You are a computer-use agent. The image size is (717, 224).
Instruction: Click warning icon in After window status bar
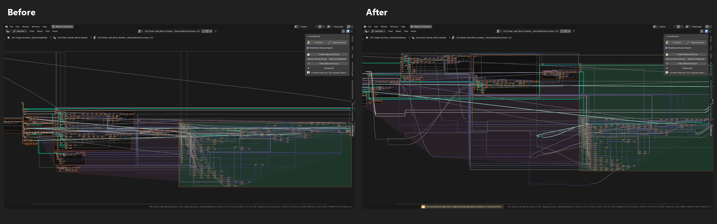point(423,206)
